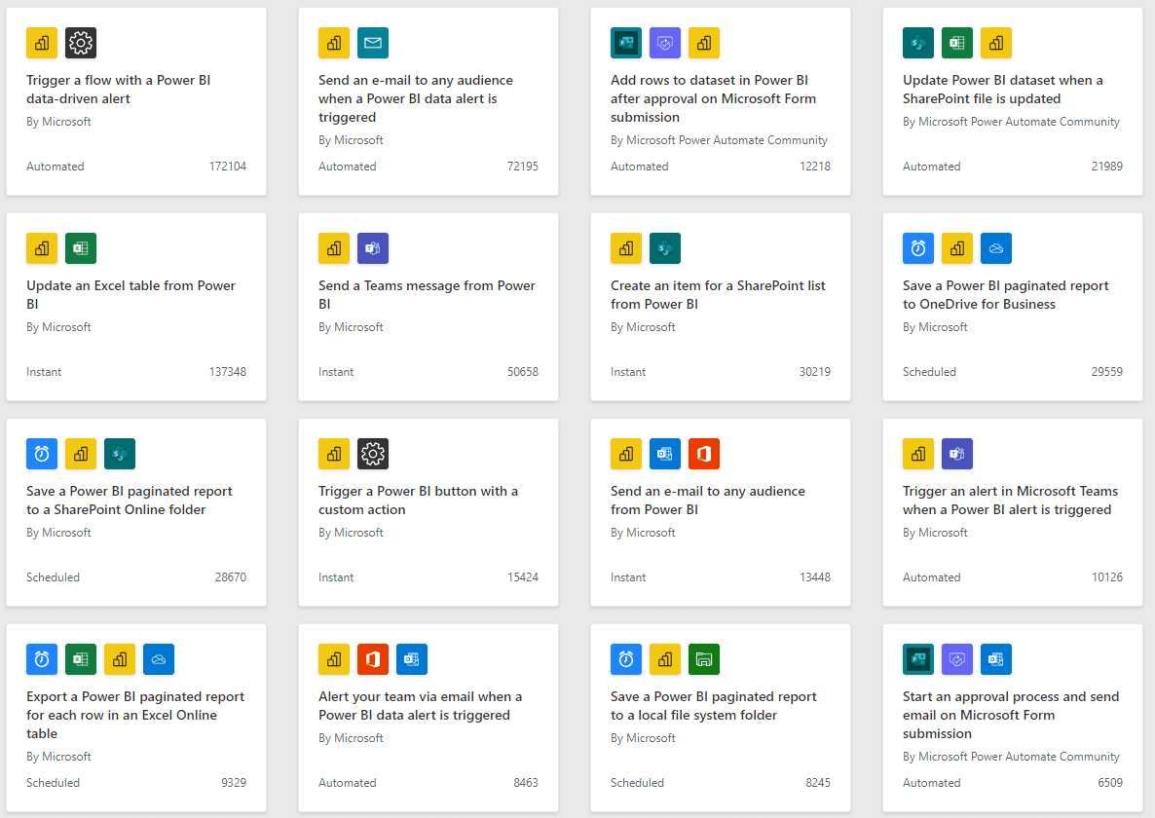Click the gear icon on the 'Trigger a flow with a Power BI data-driven alert' card

point(81,43)
